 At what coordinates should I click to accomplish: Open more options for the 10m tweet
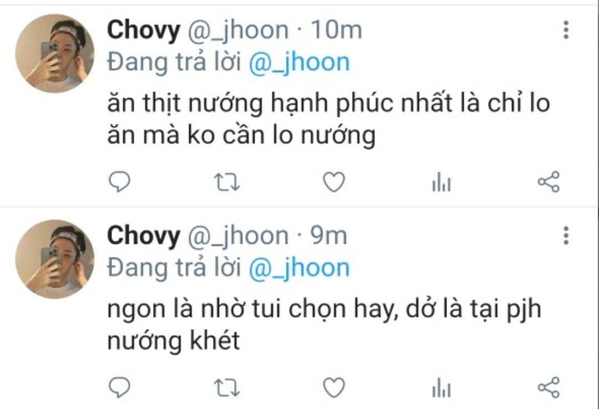(566, 30)
